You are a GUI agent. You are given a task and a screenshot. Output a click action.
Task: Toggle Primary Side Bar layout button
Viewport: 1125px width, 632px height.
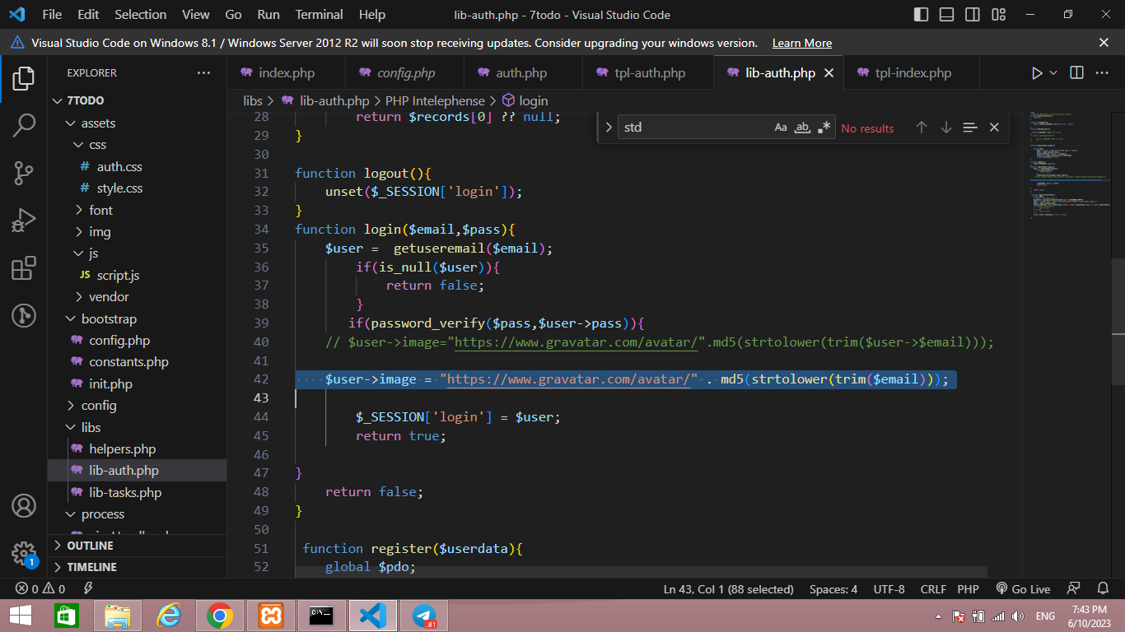coord(922,15)
